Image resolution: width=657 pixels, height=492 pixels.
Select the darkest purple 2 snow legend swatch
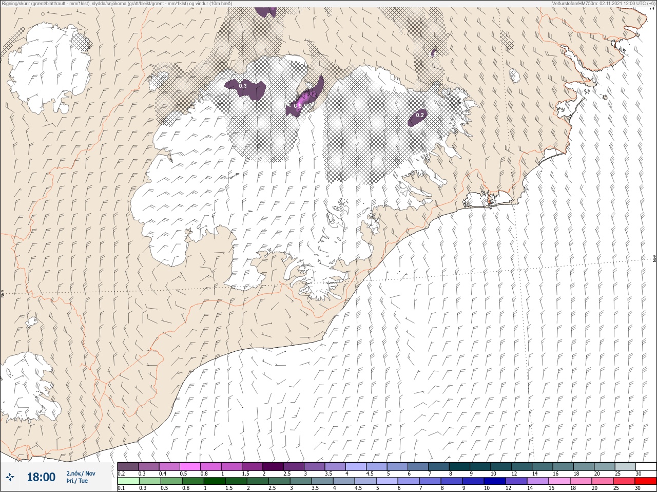[273, 466]
